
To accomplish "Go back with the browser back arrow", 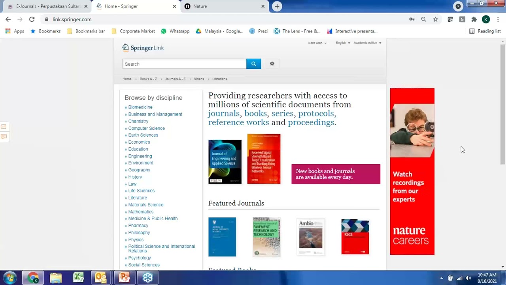I will point(8,19).
